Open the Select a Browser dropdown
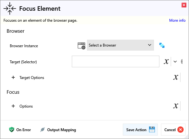This screenshot has height=139, width=189. point(120,45)
